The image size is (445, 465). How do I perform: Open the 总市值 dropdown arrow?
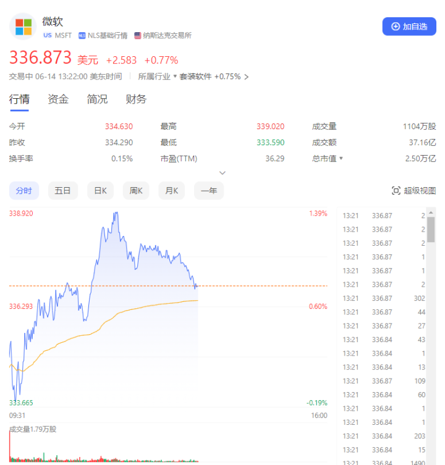pyautogui.click(x=341, y=159)
